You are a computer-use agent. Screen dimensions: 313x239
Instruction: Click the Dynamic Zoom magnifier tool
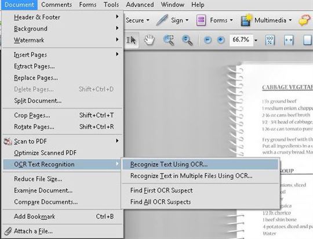click(187, 40)
